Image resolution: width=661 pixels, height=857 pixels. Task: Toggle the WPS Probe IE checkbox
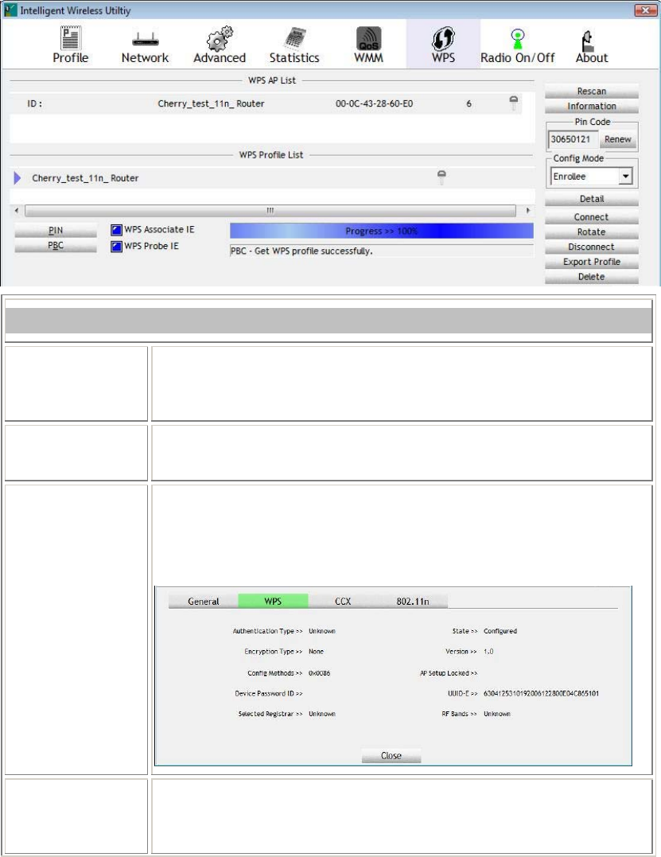point(116,246)
